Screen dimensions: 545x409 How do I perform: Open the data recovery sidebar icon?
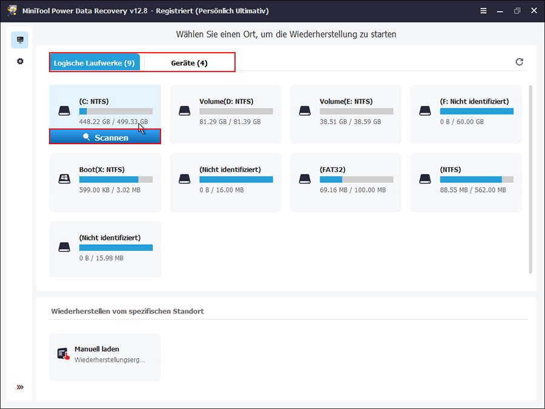[x=20, y=39]
